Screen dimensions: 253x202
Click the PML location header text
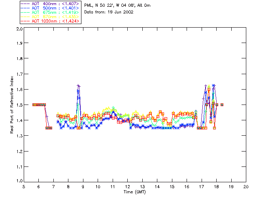click(117, 6)
